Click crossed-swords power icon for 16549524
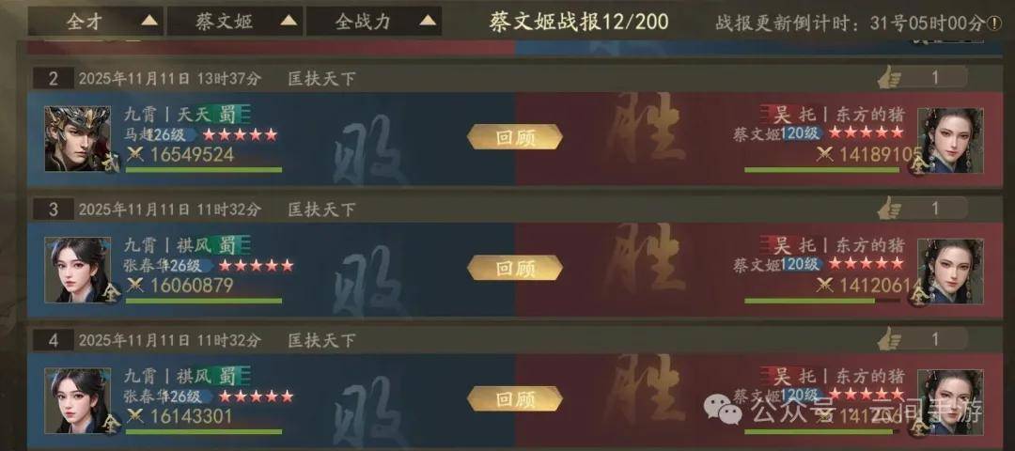The height and width of the screenshot is (451, 1015). click(x=134, y=154)
